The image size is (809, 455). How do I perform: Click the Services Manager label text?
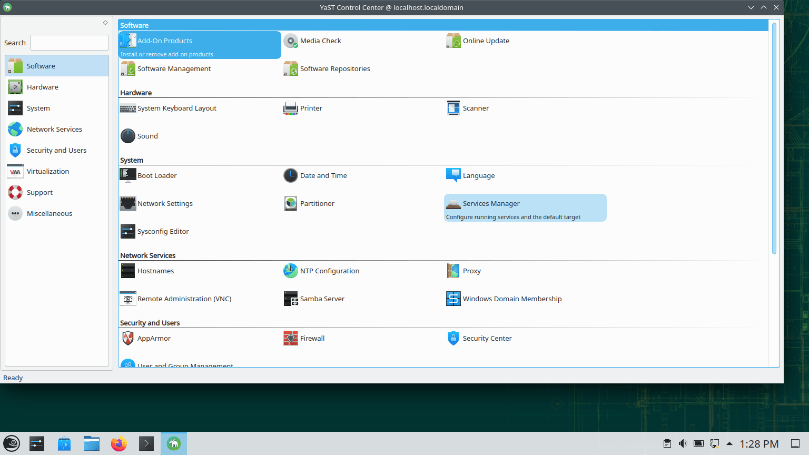(491, 203)
